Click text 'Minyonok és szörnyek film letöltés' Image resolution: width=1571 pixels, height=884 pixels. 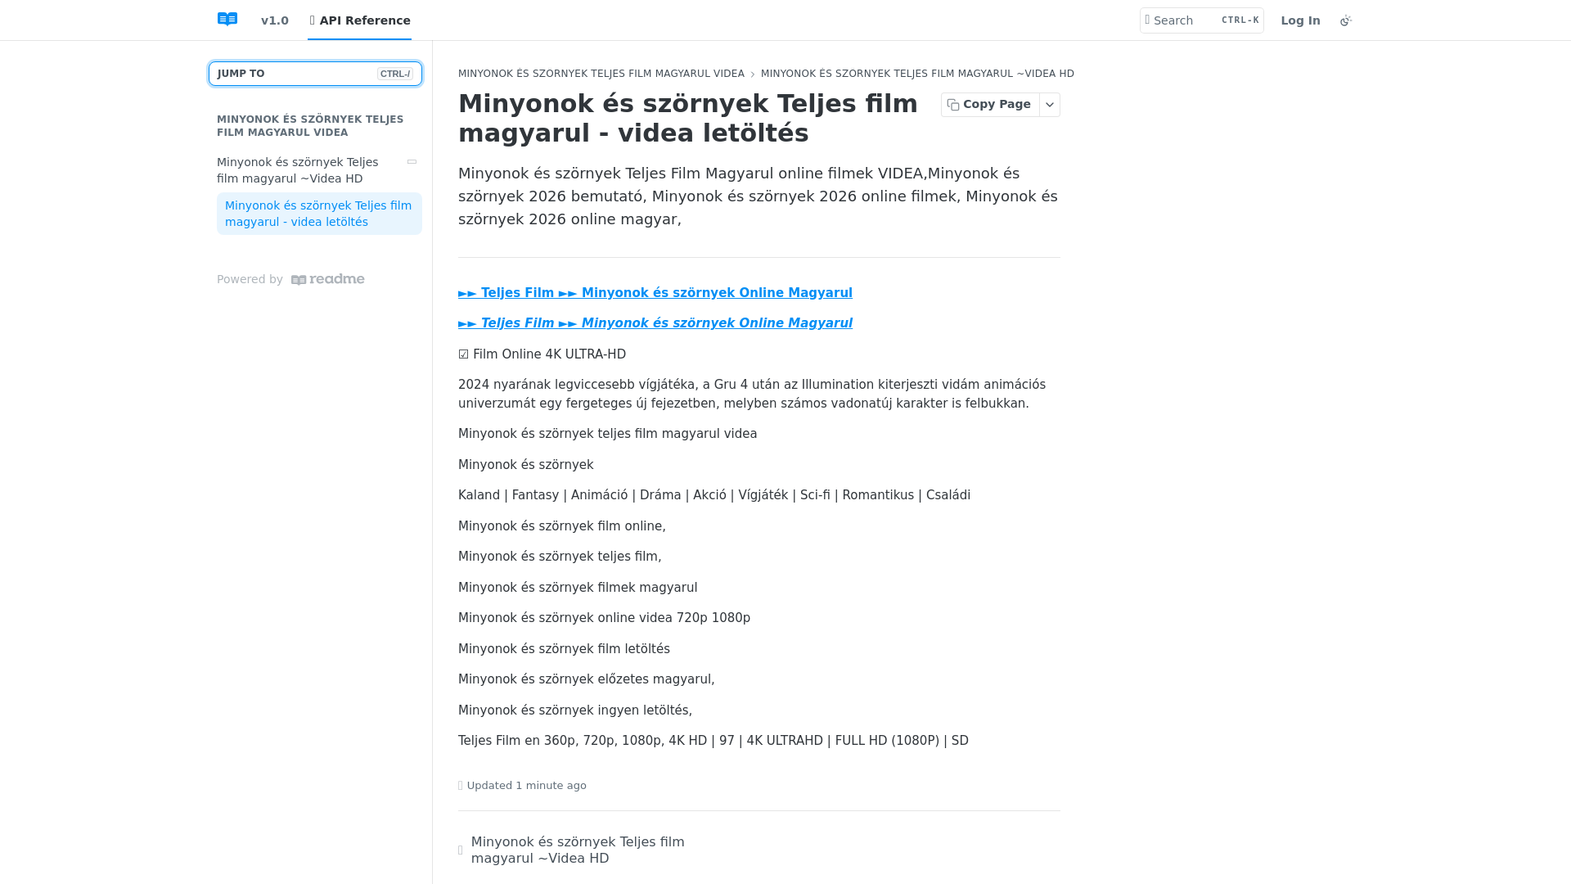click(564, 649)
